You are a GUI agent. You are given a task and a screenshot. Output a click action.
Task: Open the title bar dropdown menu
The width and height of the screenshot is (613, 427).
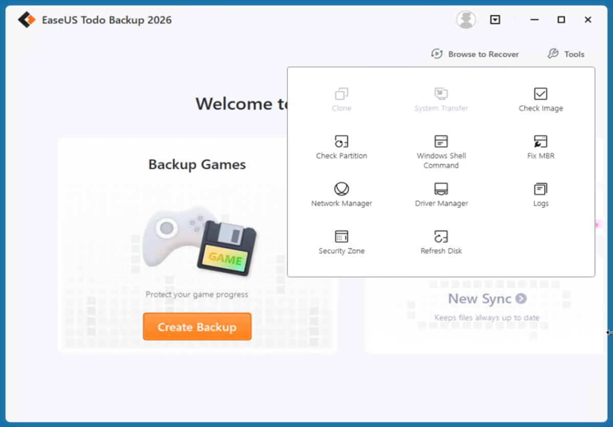coord(495,19)
